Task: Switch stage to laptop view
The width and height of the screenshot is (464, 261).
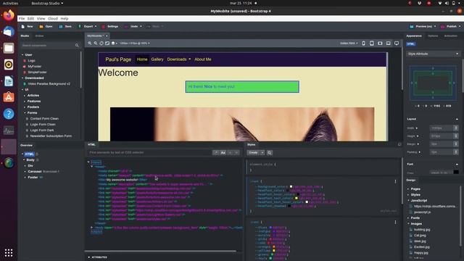Action: coord(389,43)
